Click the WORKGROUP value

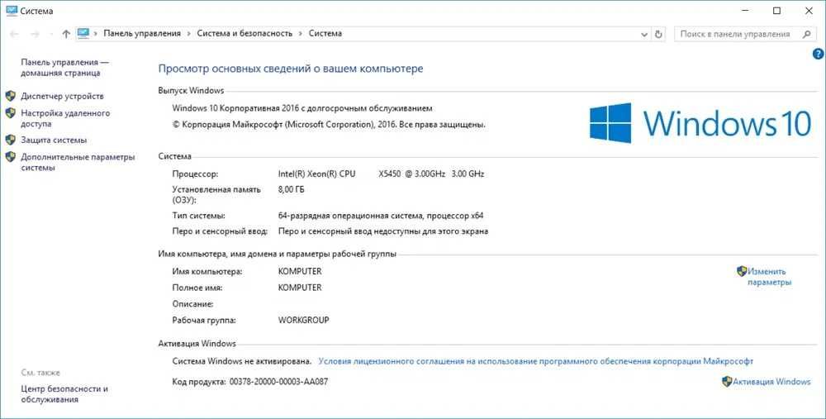303,320
